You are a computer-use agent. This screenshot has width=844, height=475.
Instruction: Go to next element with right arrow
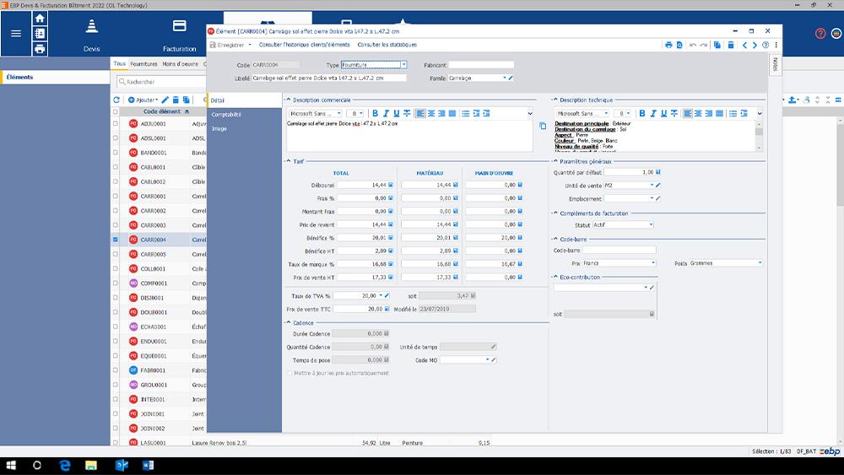click(755, 45)
